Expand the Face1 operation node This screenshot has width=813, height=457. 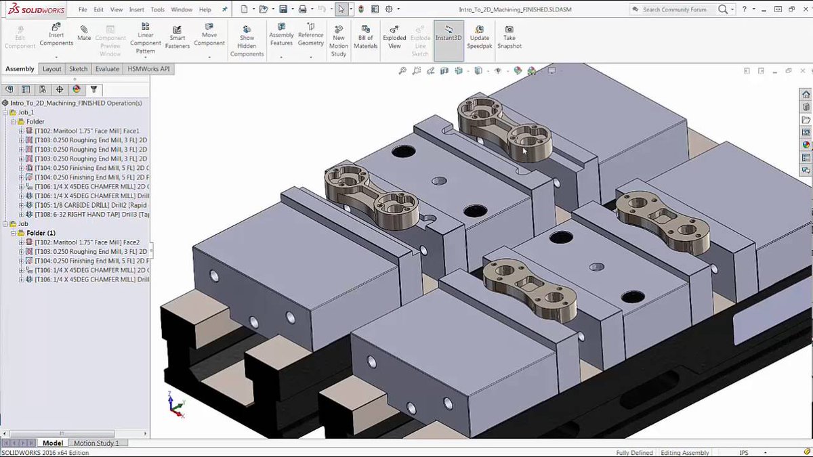21,131
